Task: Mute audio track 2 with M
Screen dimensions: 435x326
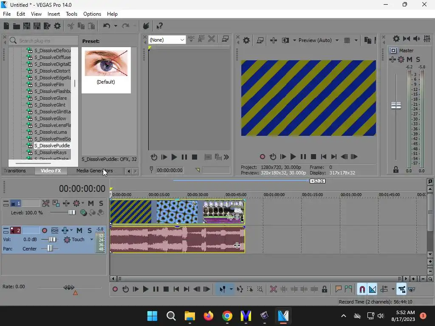Action: click(79, 230)
